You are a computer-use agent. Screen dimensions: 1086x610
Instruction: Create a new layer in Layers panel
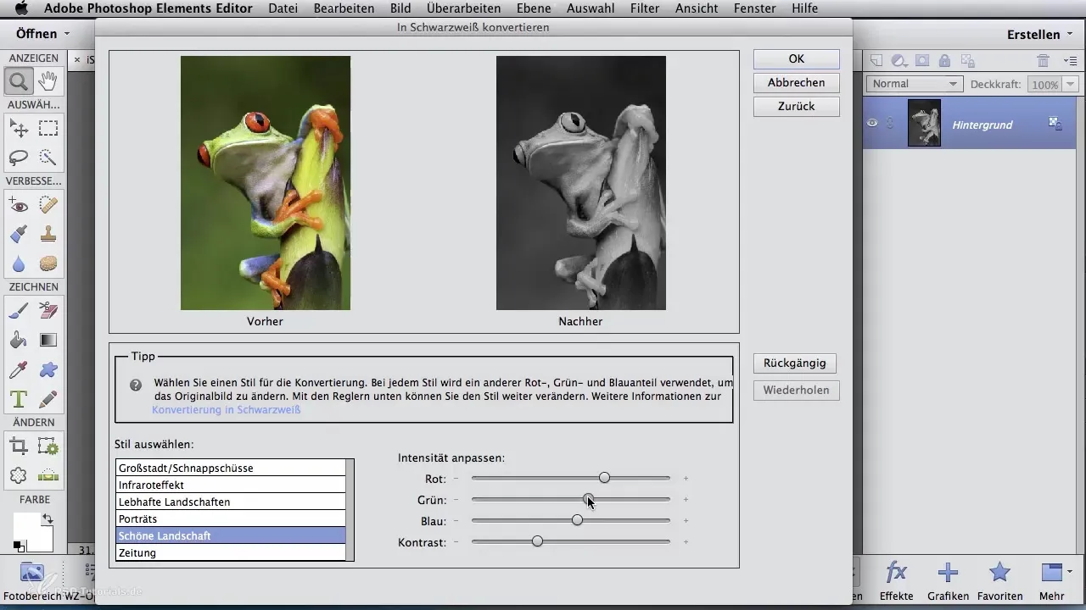(876, 60)
